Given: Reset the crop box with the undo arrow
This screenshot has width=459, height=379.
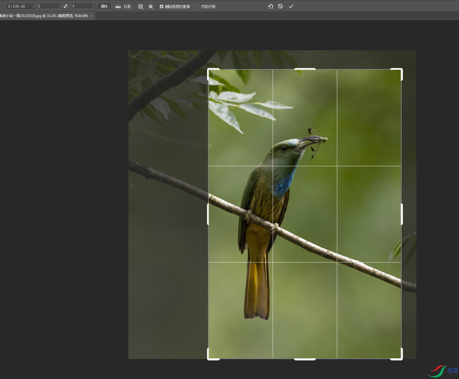Looking at the screenshot, I should click(271, 6).
